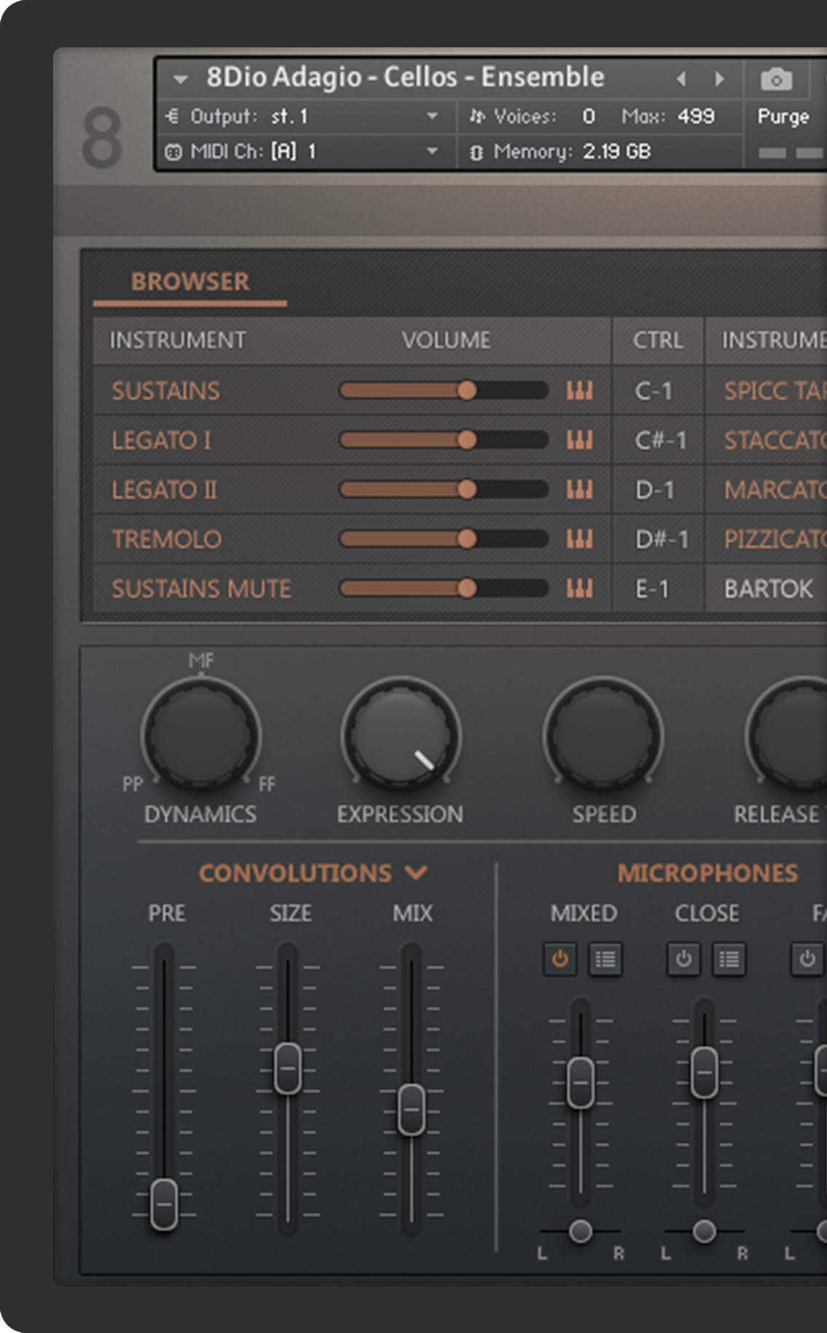Adjust the MIXED microphone pan slider
Image resolution: width=827 pixels, height=1333 pixels.
pyautogui.click(x=581, y=1231)
